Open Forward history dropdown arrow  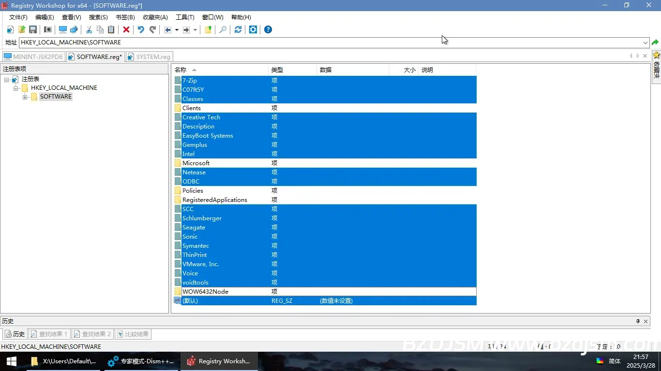coord(195,29)
